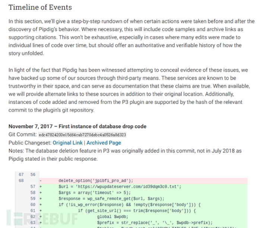Viewport: 257px width, 228px height.
Task: Open the Archived Page link
Action: pyautogui.click(x=104, y=143)
